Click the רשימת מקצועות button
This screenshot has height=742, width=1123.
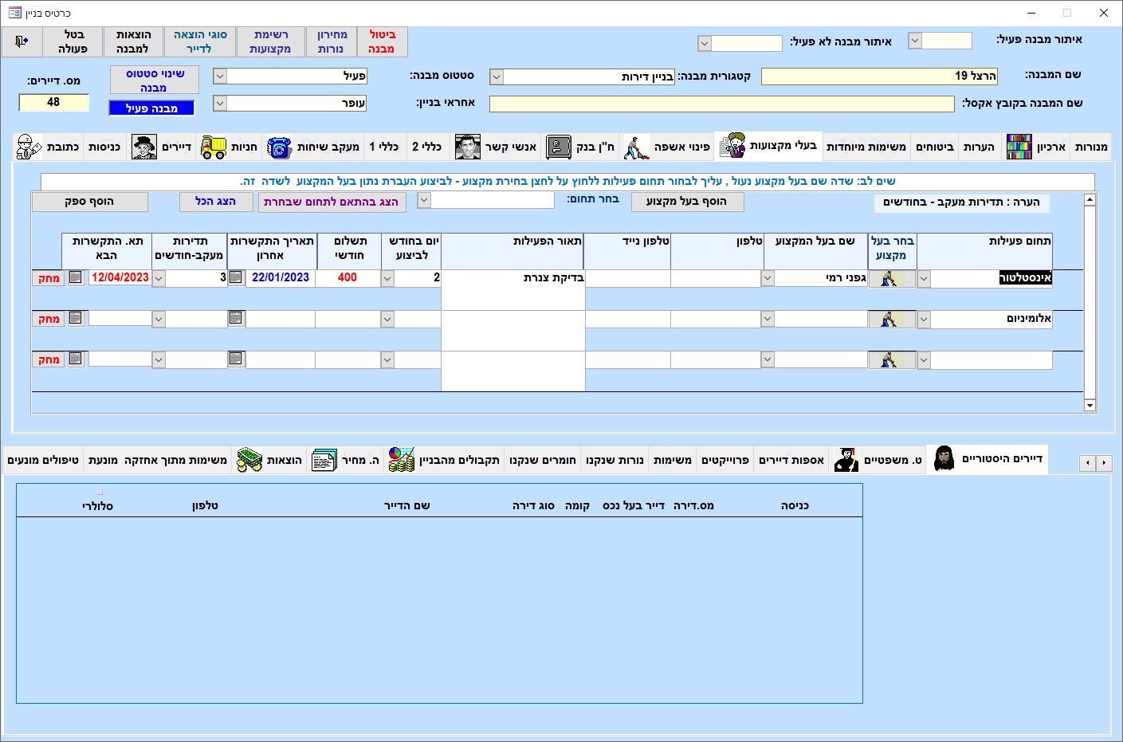tap(270, 41)
